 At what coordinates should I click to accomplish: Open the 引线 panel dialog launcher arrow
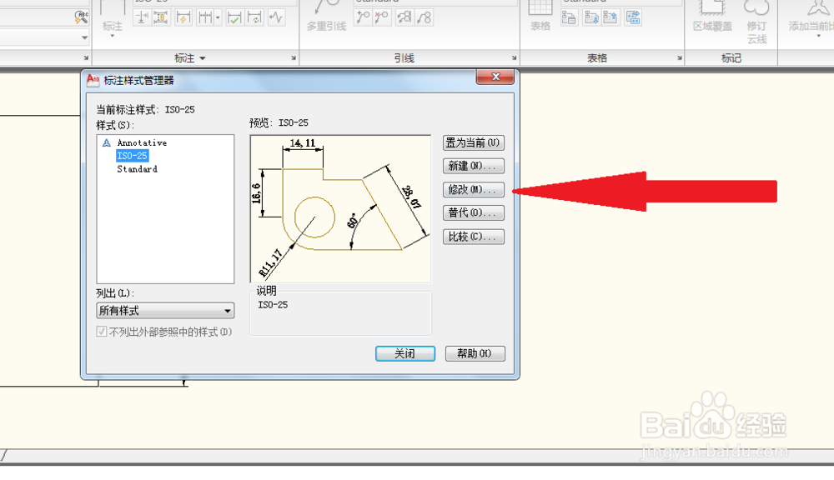(x=515, y=58)
